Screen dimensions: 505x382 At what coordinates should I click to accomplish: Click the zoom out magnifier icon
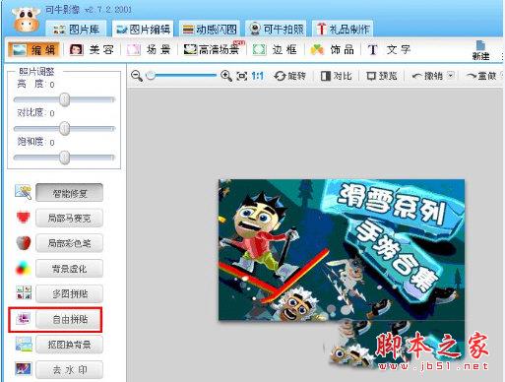[x=136, y=76]
